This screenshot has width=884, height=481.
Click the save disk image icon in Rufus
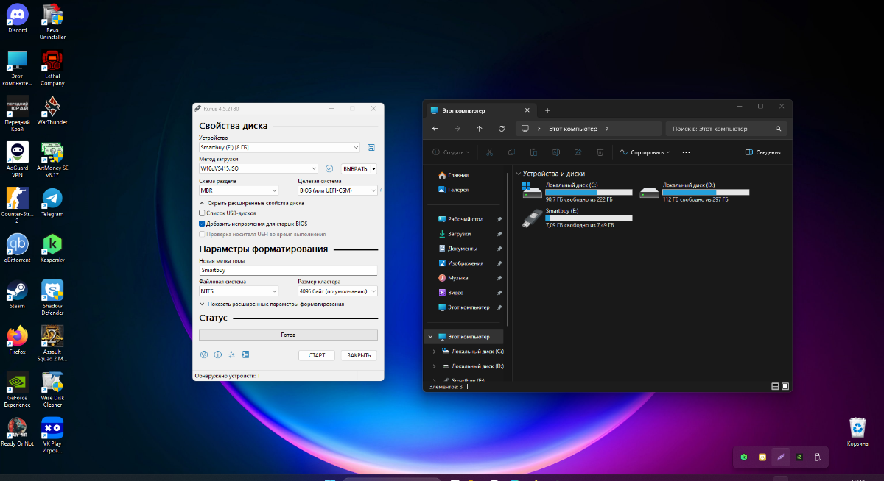point(371,148)
